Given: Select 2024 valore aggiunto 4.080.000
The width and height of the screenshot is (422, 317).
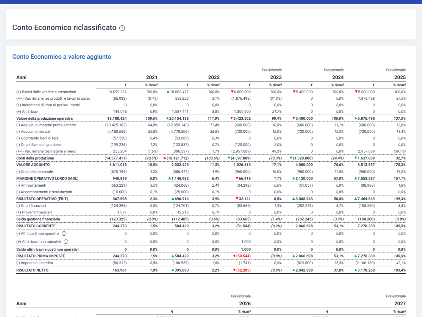Looking at the screenshot, I should (304, 164).
